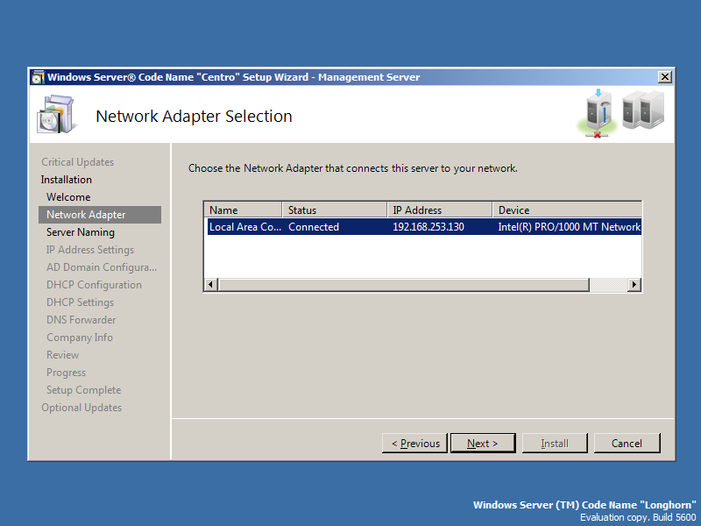
Task: Select the DNS Forwarder step
Action: pyautogui.click(x=81, y=320)
